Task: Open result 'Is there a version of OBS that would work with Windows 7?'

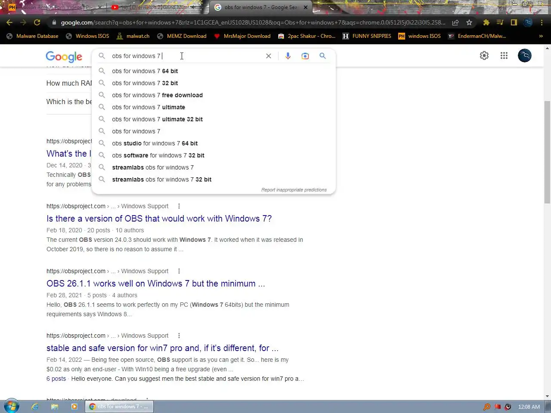Action: [159, 219]
